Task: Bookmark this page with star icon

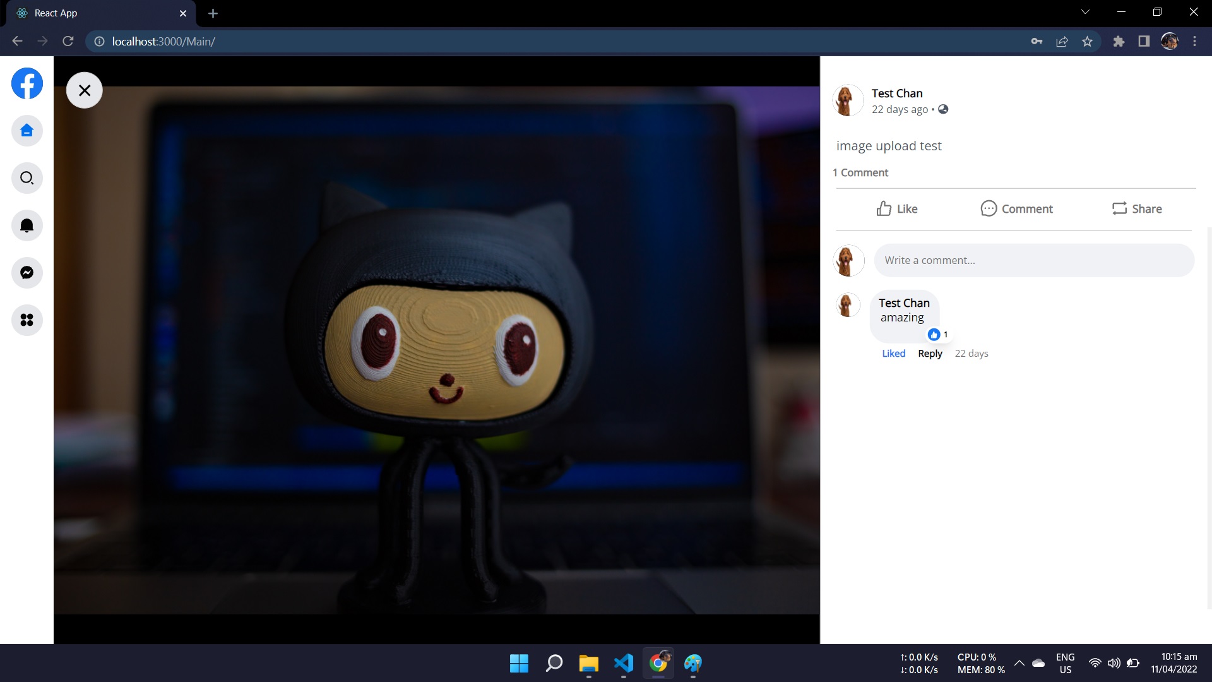Action: [x=1087, y=41]
